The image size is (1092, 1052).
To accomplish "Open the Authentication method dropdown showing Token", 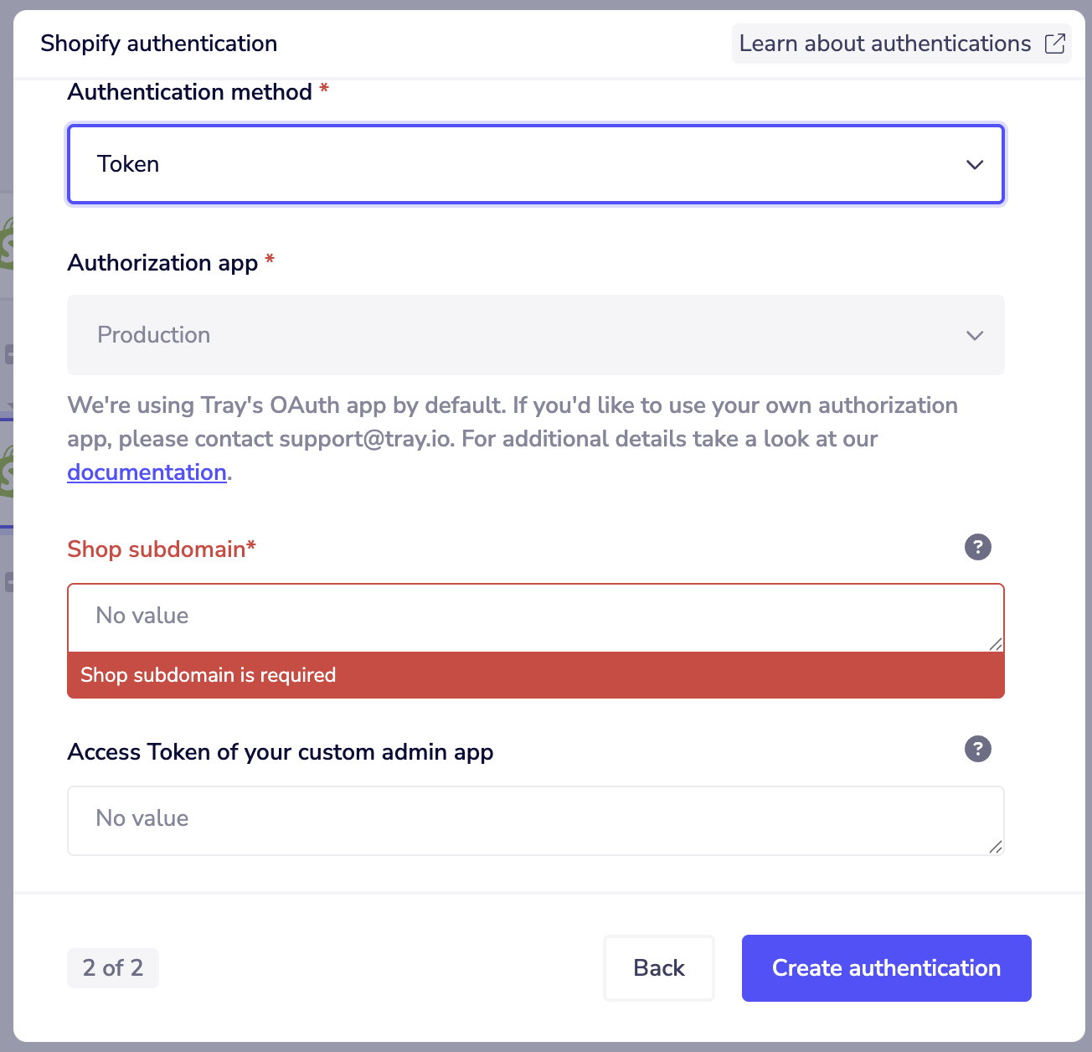I will (535, 164).
